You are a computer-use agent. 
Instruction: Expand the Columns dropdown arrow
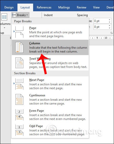4,28
